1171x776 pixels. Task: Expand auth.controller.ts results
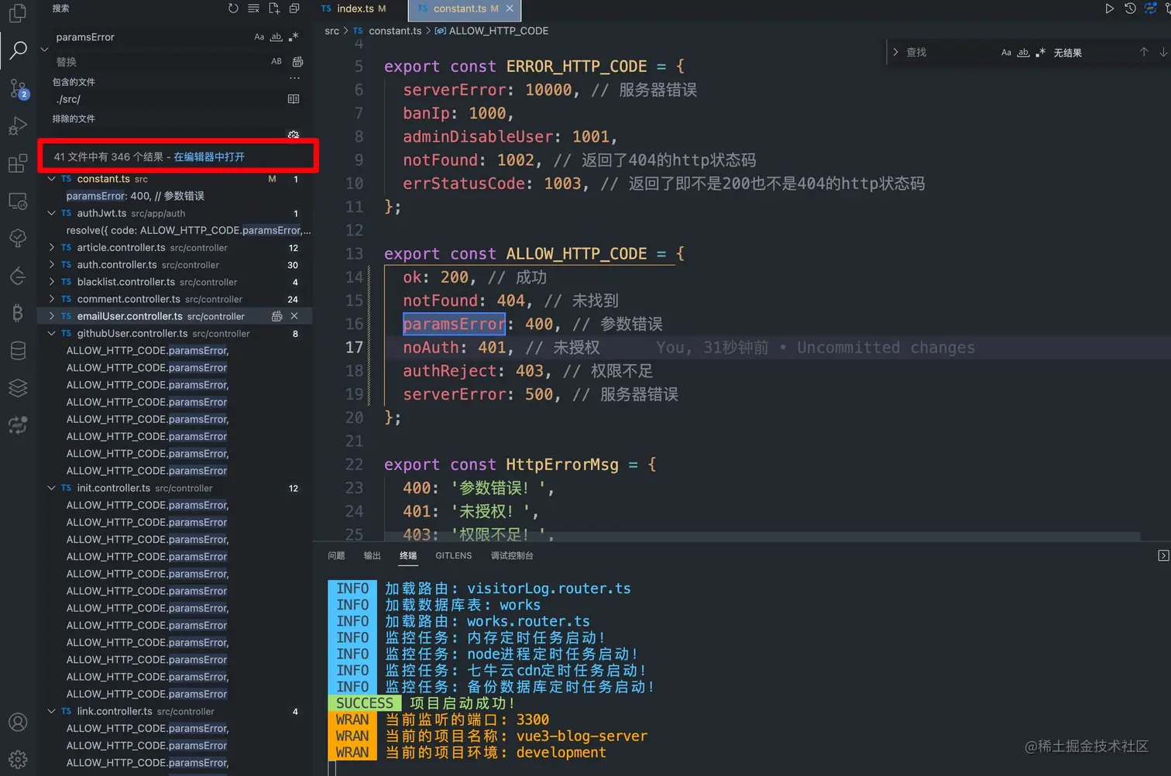click(x=52, y=264)
